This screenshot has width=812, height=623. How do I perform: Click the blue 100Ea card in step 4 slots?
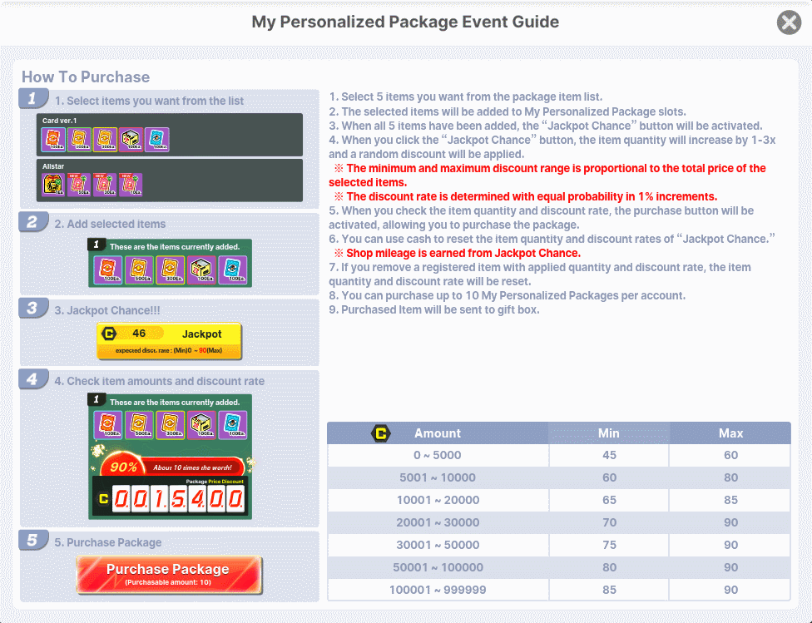(x=232, y=425)
